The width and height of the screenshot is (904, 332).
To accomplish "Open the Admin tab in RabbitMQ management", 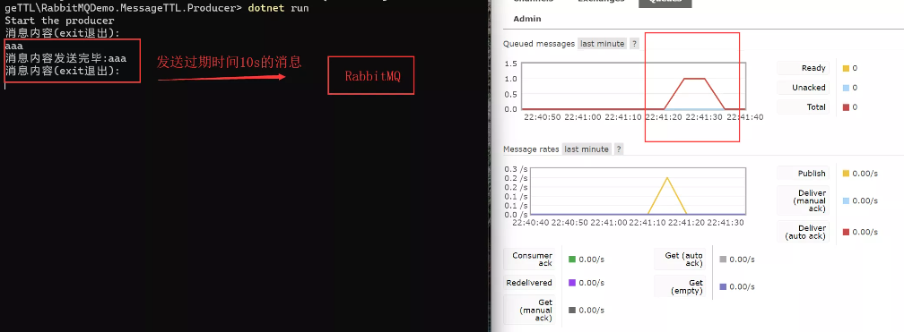I will click(x=527, y=19).
